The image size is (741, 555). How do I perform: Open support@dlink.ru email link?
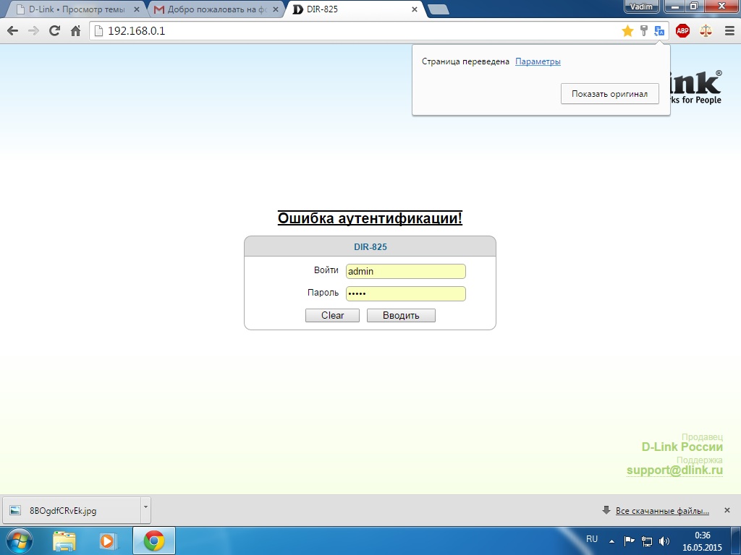click(x=674, y=470)
